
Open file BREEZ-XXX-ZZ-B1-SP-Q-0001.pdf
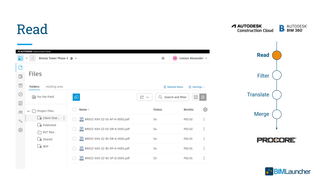click(x=107, y=158)
